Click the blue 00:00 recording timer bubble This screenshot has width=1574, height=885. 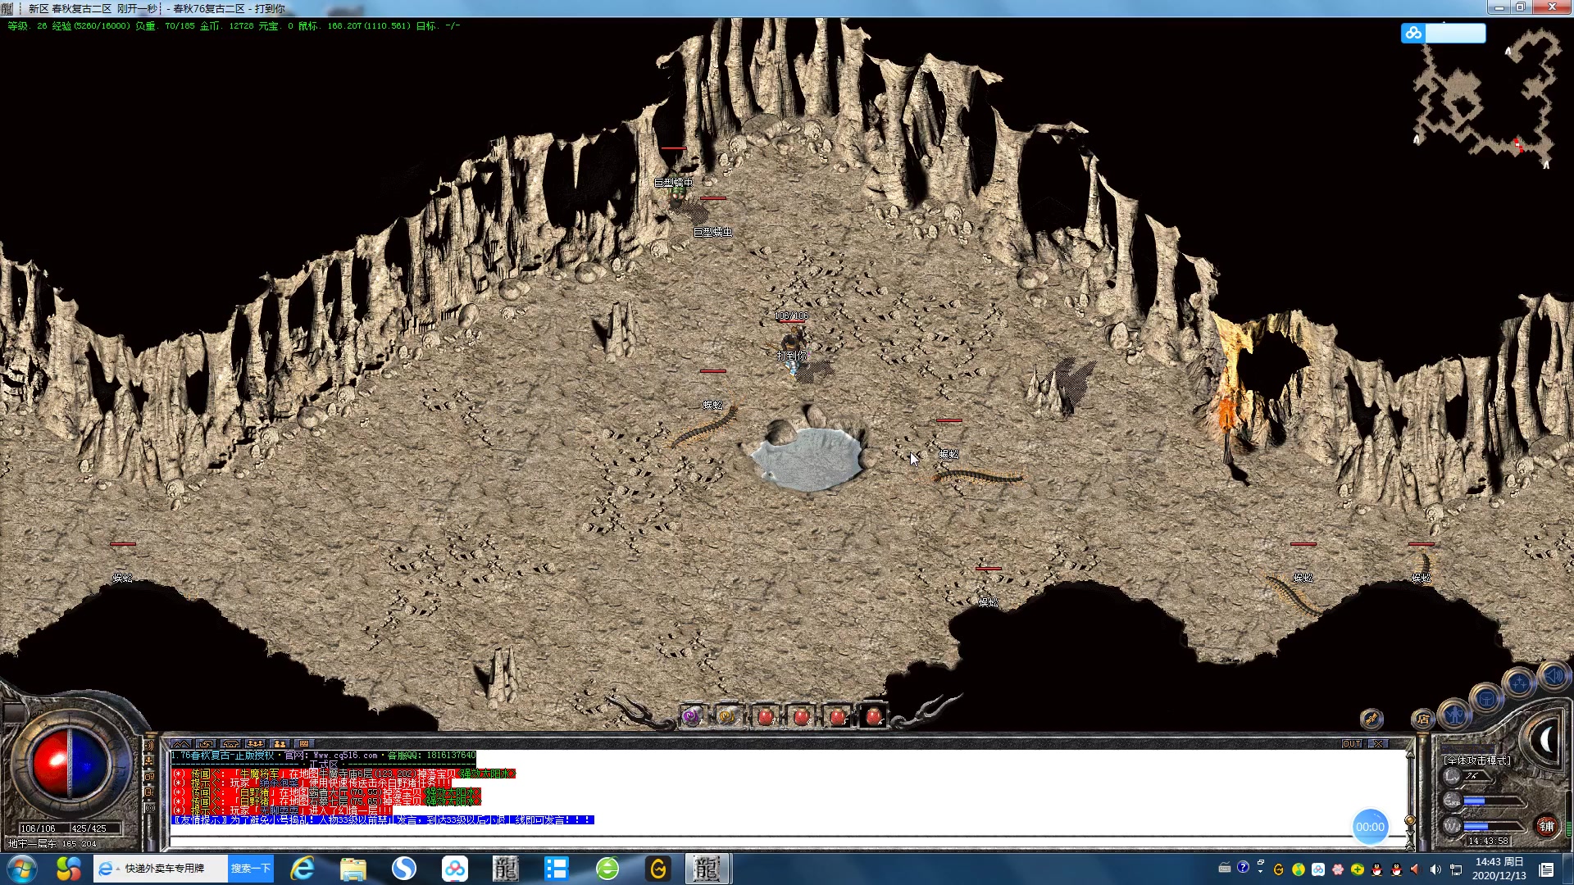1370,827
